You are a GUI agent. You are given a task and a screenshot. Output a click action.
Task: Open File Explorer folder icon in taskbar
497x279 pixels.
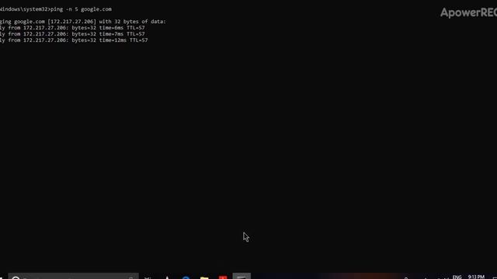[x=204, y=277]
